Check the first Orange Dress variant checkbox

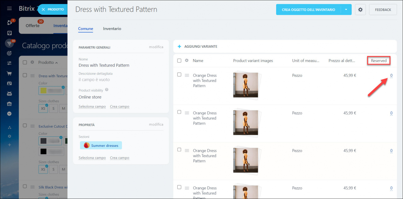coord(179,75)
